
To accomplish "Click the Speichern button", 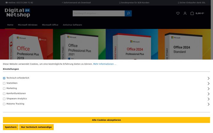I will [11, 127].
